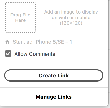Open Manage Links
The image size is (110, 108).
pyautogui.click(x=54, y=97)
